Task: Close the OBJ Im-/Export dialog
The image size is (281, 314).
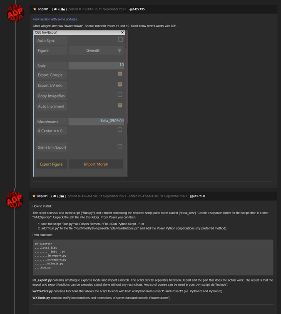Action: pos(122,32)
